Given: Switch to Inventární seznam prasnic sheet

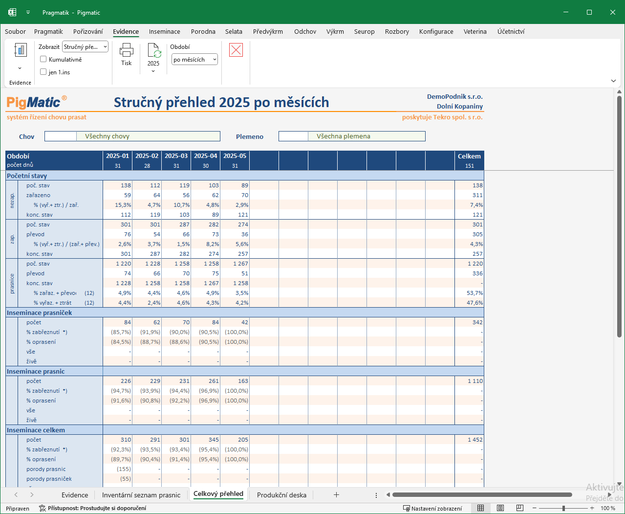Looking at the screenshot, I should pyautogui.click(x=141, y=494).
